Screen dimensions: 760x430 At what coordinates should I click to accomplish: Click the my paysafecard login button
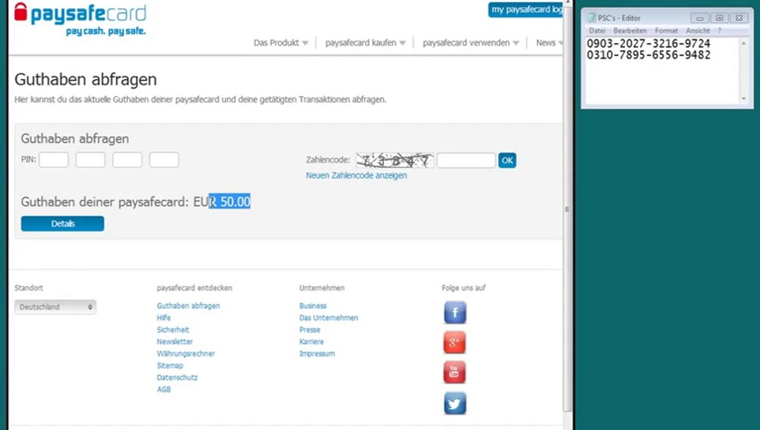tap(526, 10)
